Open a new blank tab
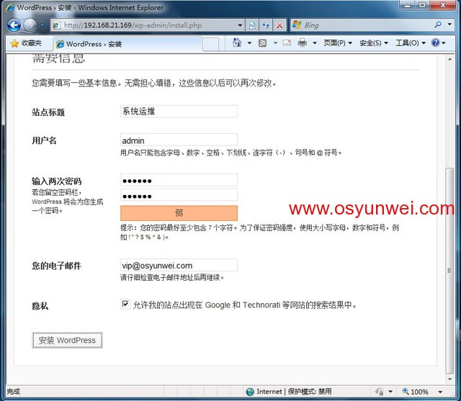The height and width of the screenshot is (401, 461). point(210,45)
